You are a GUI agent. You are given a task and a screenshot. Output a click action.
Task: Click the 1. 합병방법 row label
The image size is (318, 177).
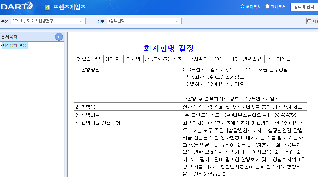point(88,70)
